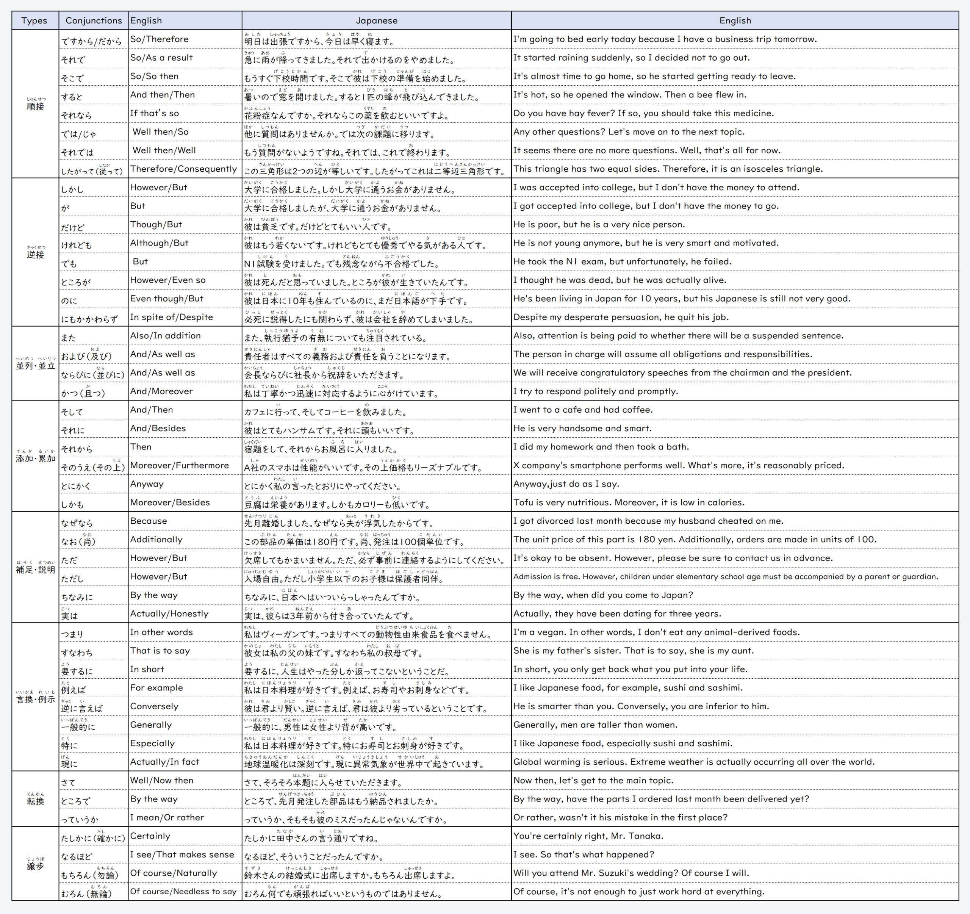The height and width of the screenshot is (914, 970).
Task: Click the cell 'Conversely'
Action: click(185, 707)
